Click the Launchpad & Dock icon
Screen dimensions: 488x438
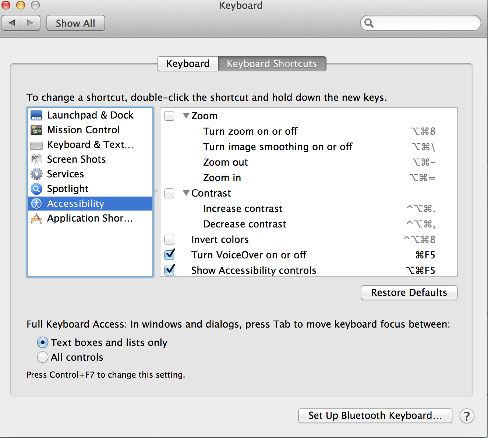pyautogui.click(x=36, y=115)
